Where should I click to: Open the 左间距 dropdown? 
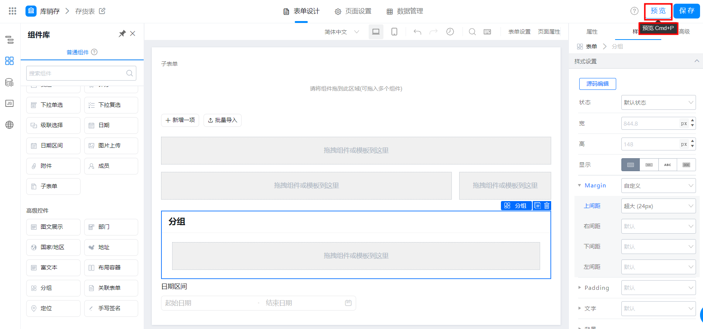pos(658,267)
